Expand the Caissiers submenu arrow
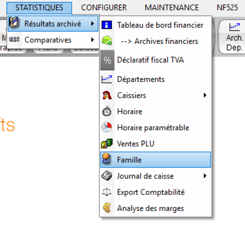This screenshot has height=229, width=245. (205, 95)
